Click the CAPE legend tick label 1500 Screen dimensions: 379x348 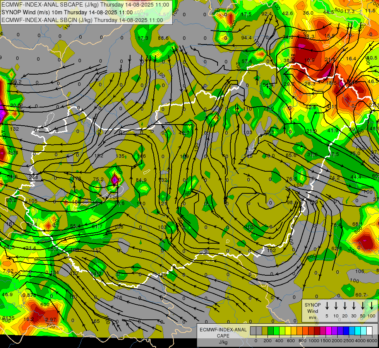(325, 341)
